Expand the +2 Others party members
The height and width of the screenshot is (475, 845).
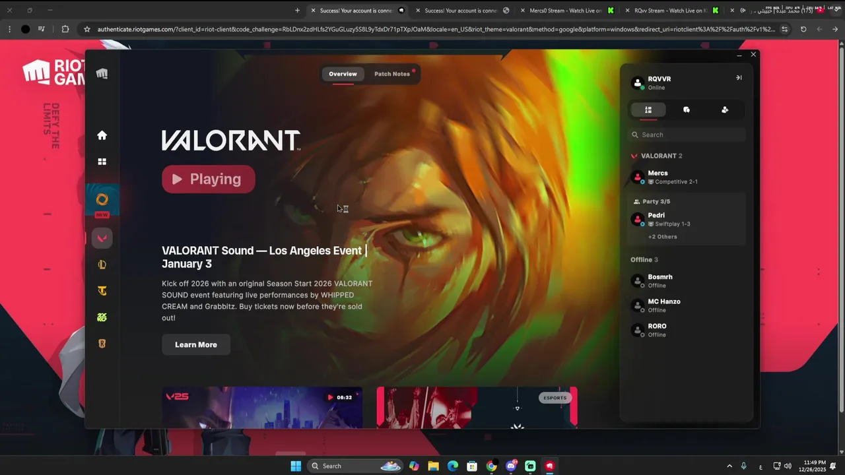click(x=662, y=237)
